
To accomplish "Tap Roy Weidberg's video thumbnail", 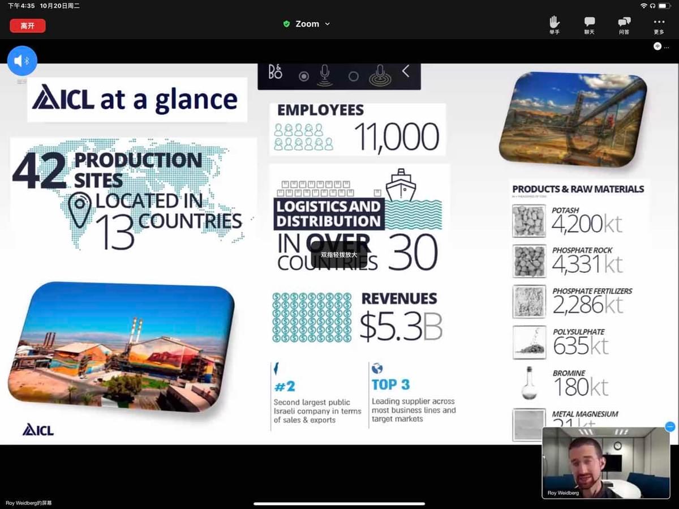I will coord(605,463).
